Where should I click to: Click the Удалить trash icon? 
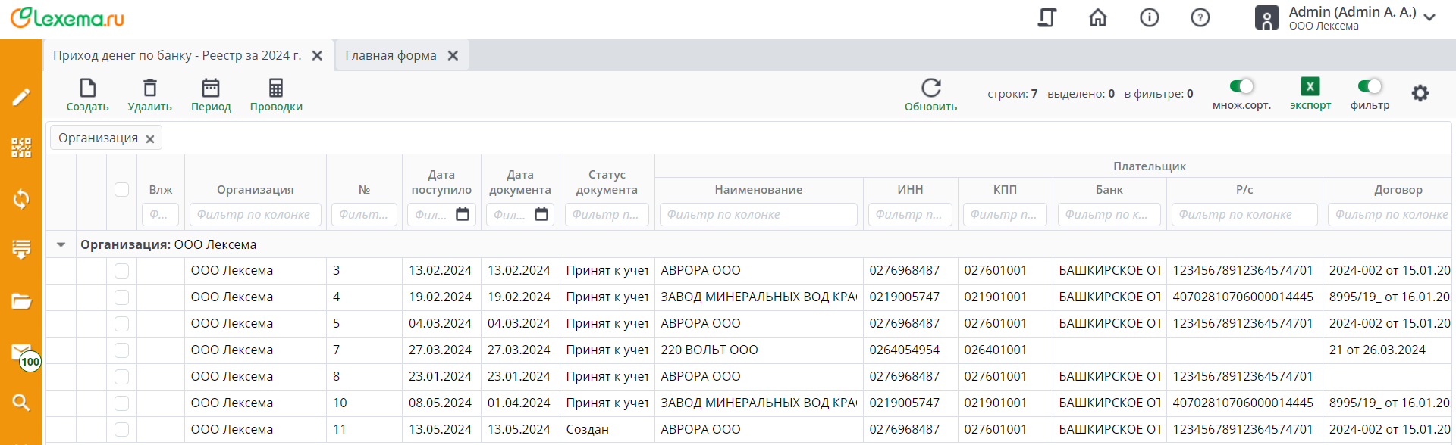coord(149,89)
